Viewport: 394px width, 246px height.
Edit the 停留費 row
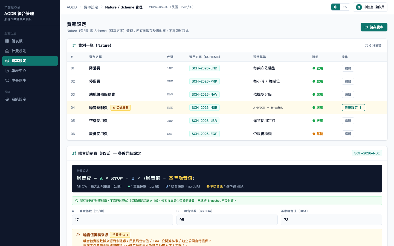348,81
